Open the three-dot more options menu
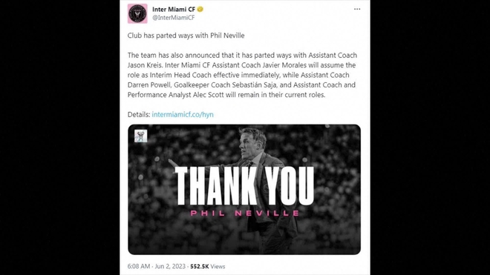490x275 pixels. pos(357,9)
